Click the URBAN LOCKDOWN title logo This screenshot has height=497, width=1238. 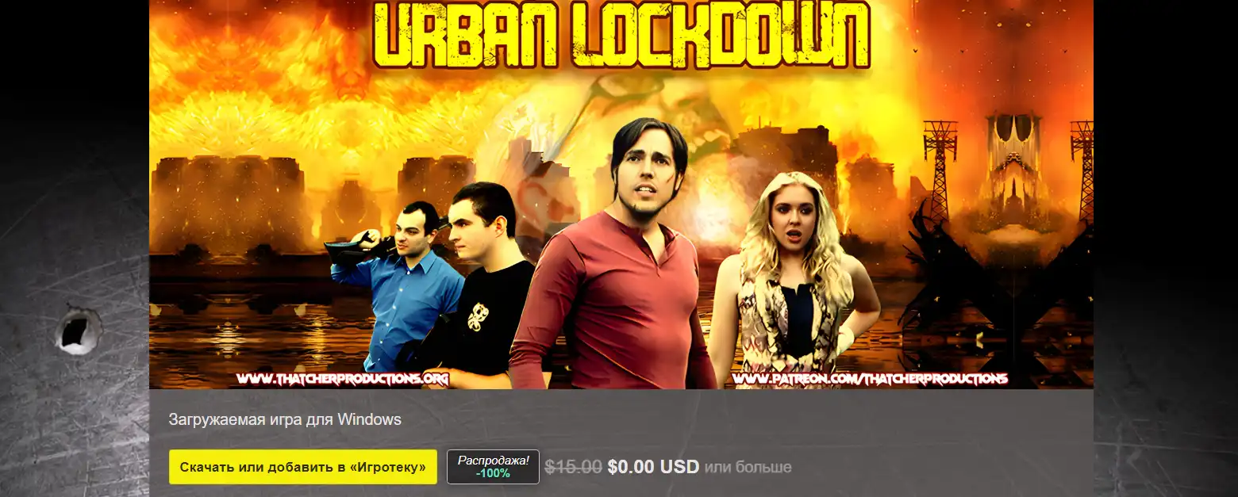click(x=621, y=36)
